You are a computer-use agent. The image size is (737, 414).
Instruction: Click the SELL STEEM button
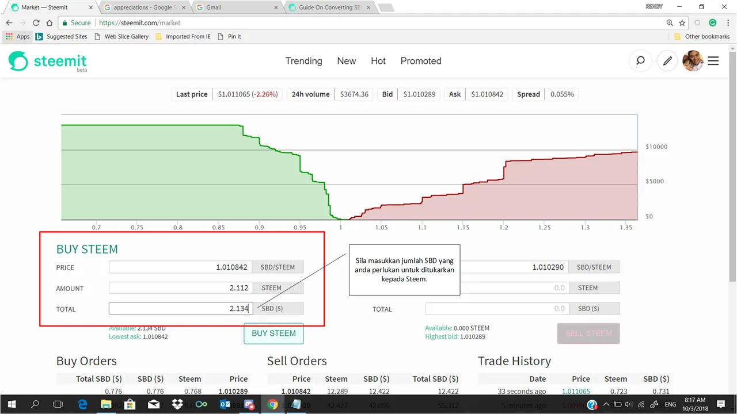588,333
